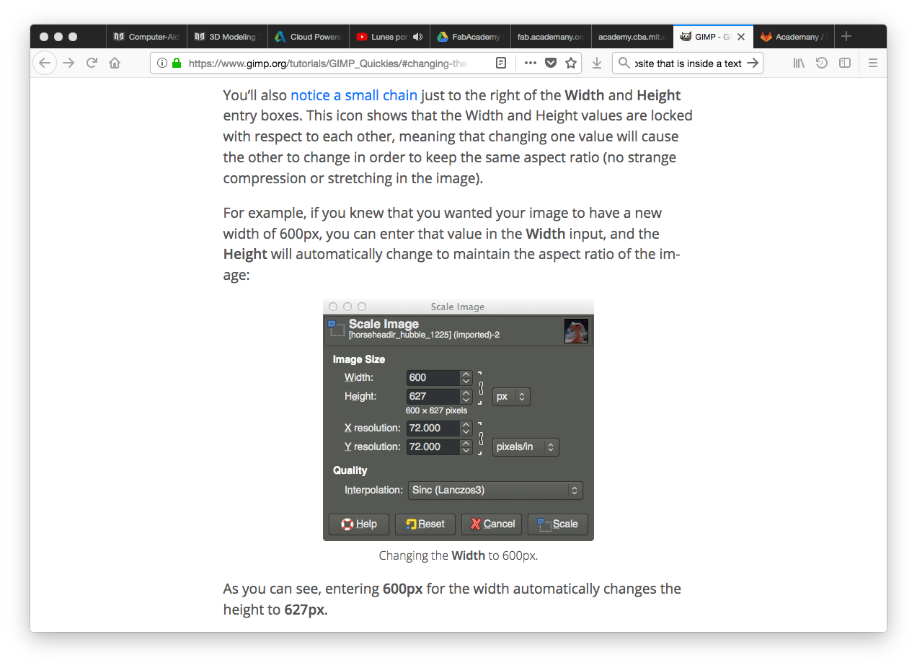The width and height of the screenshot is (917, 668).
Task: Click the Y resolution field value 72.000
Action: coord(433,447)
